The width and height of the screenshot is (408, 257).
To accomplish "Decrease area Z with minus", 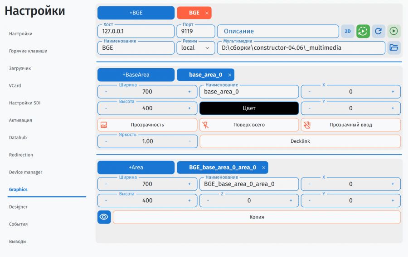I will [208, 201].
